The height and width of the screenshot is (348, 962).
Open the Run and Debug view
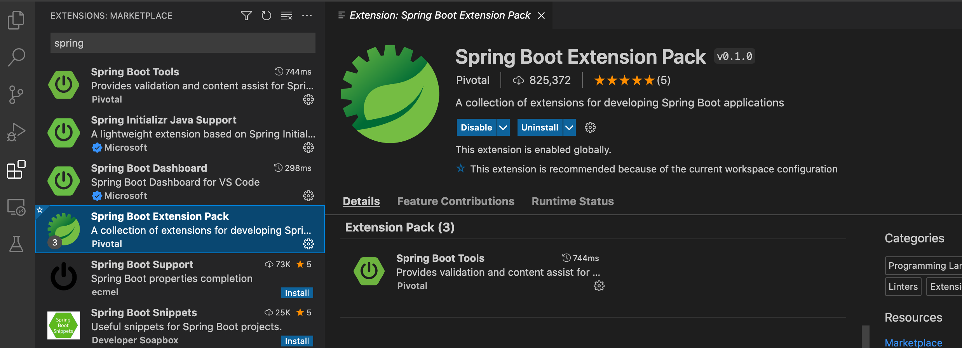16,132
